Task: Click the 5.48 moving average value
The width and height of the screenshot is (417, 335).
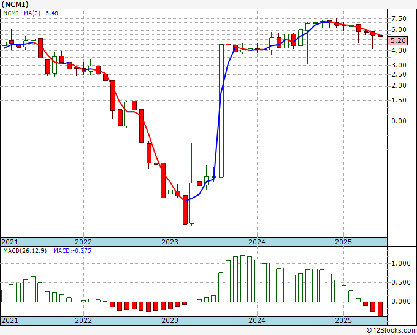Action: (x=52, y=13)
